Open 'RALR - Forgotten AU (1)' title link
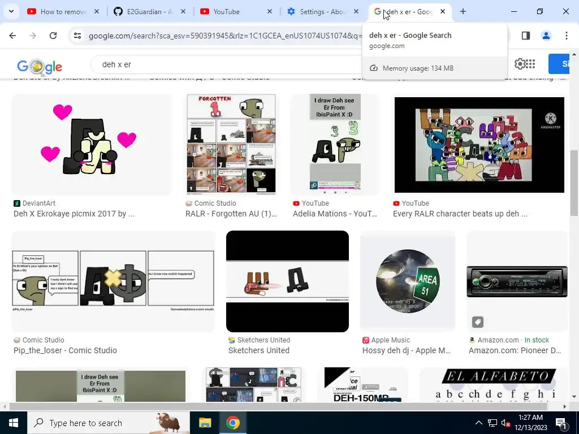This screenshot has height=434, width=579. click(x=231, y=214)
